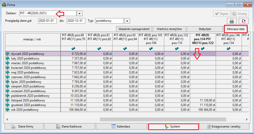Open the Dane Kadrowe section

(x=70, y=126)
